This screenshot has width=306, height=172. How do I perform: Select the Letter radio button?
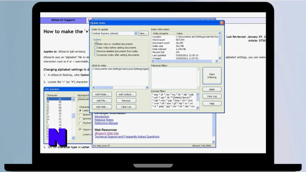pos(80,110)
